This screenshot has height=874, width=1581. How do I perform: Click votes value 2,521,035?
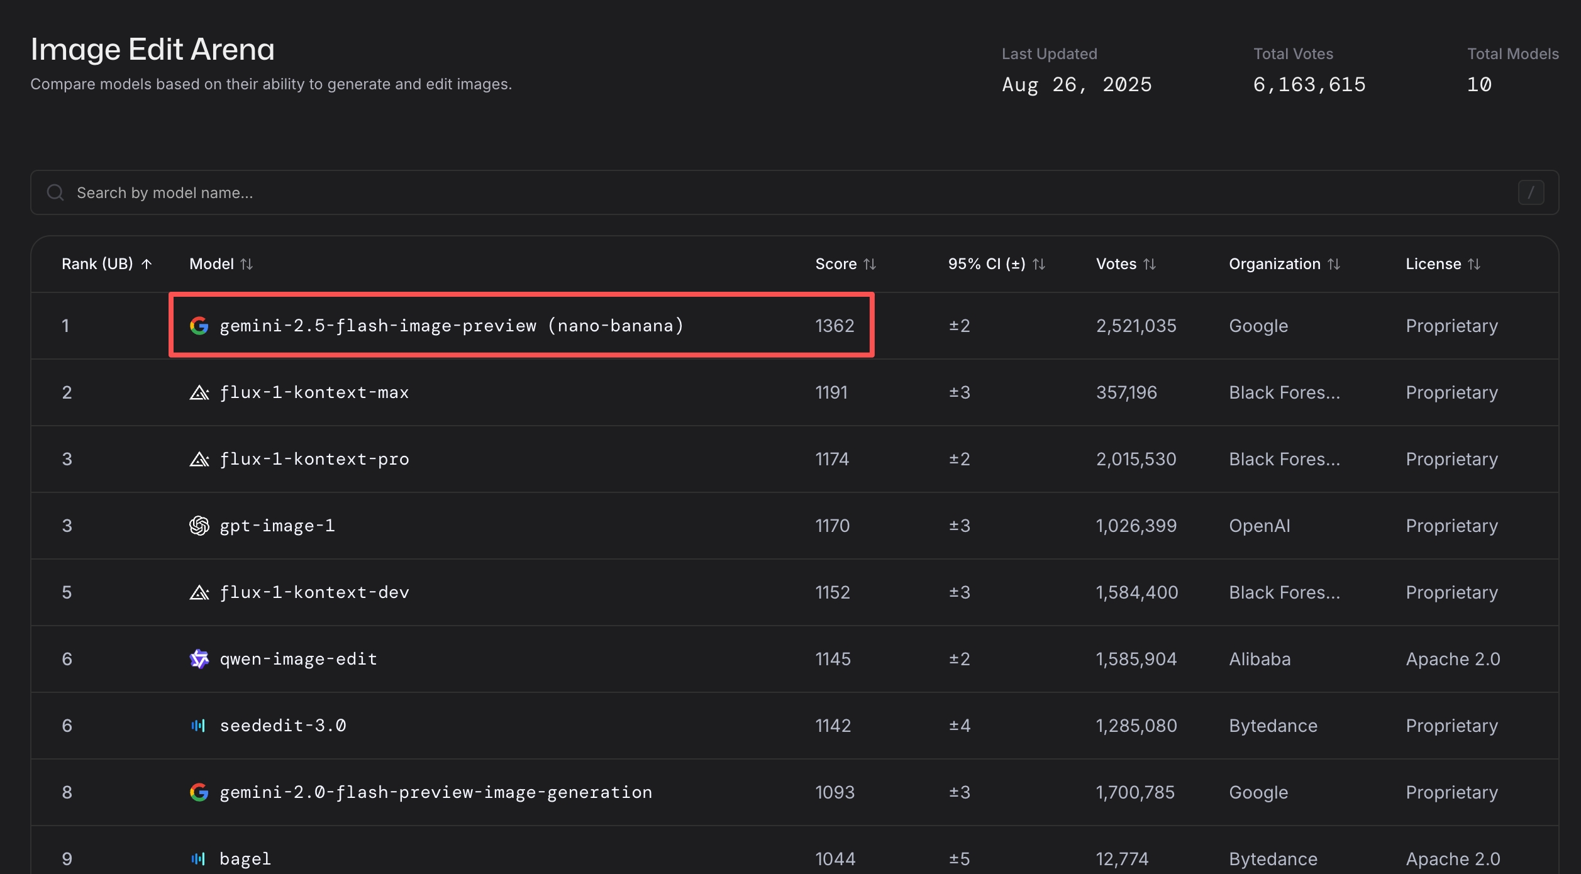1136,326
